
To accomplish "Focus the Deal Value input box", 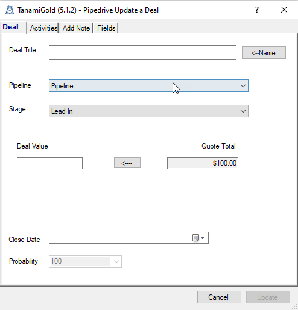I will point(49,163).
